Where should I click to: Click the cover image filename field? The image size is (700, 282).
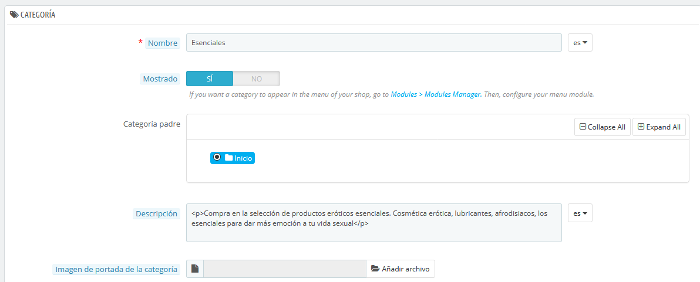tap(285, 269)
